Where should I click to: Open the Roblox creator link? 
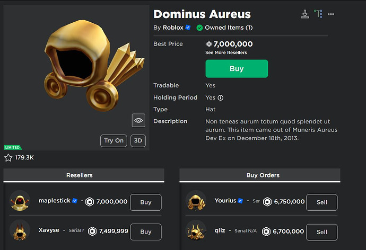click(172, 28)
